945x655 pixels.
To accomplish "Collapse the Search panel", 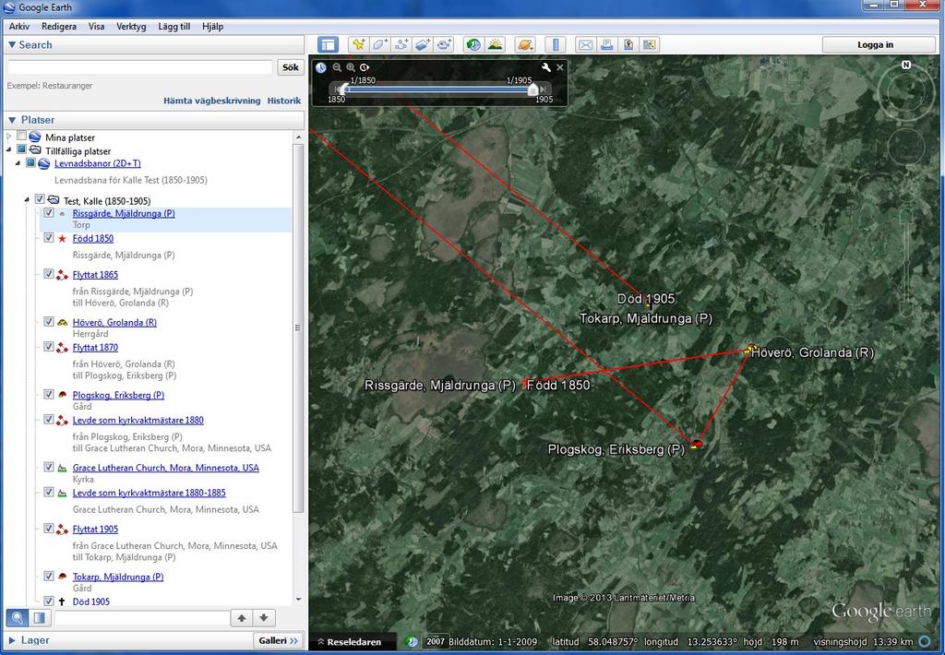I will coord(11,44).
